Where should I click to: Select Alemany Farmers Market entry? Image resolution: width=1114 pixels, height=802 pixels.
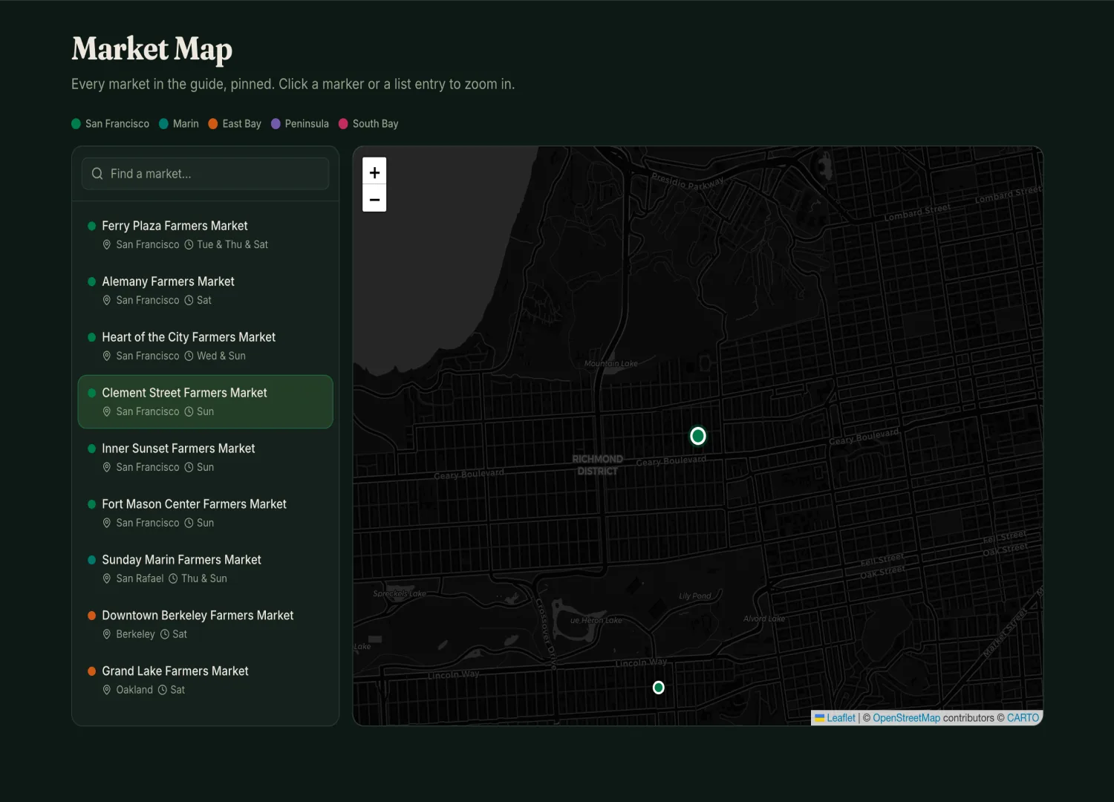tap(205, 290)
